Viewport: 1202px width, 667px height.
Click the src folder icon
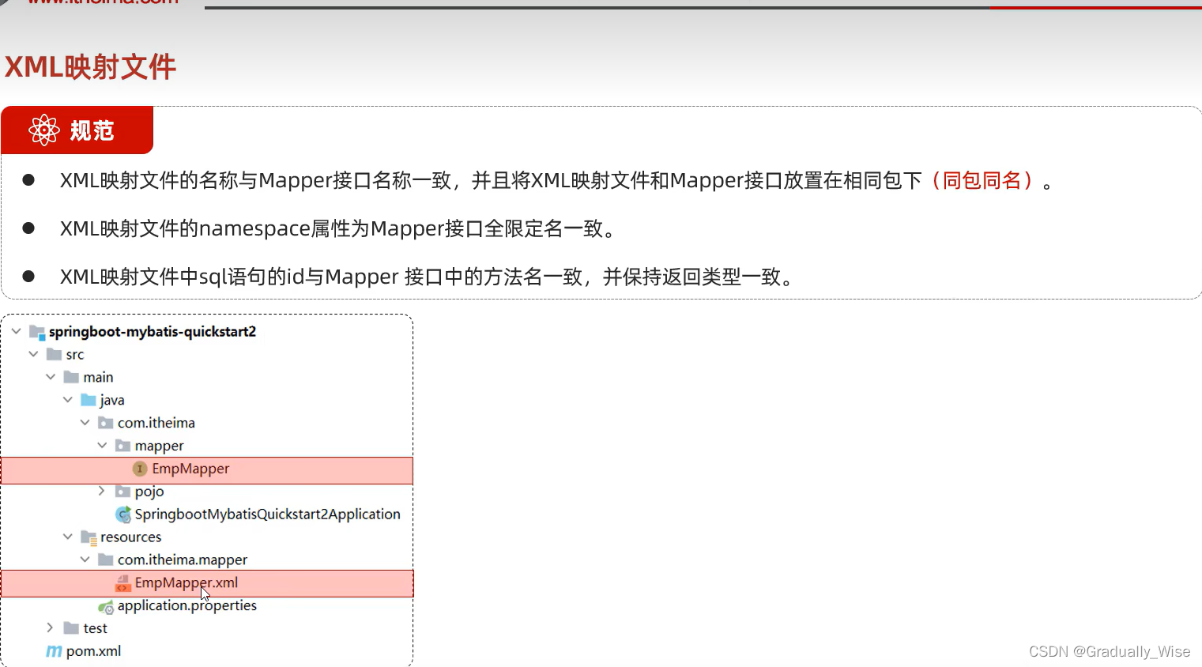pos(55,354)
